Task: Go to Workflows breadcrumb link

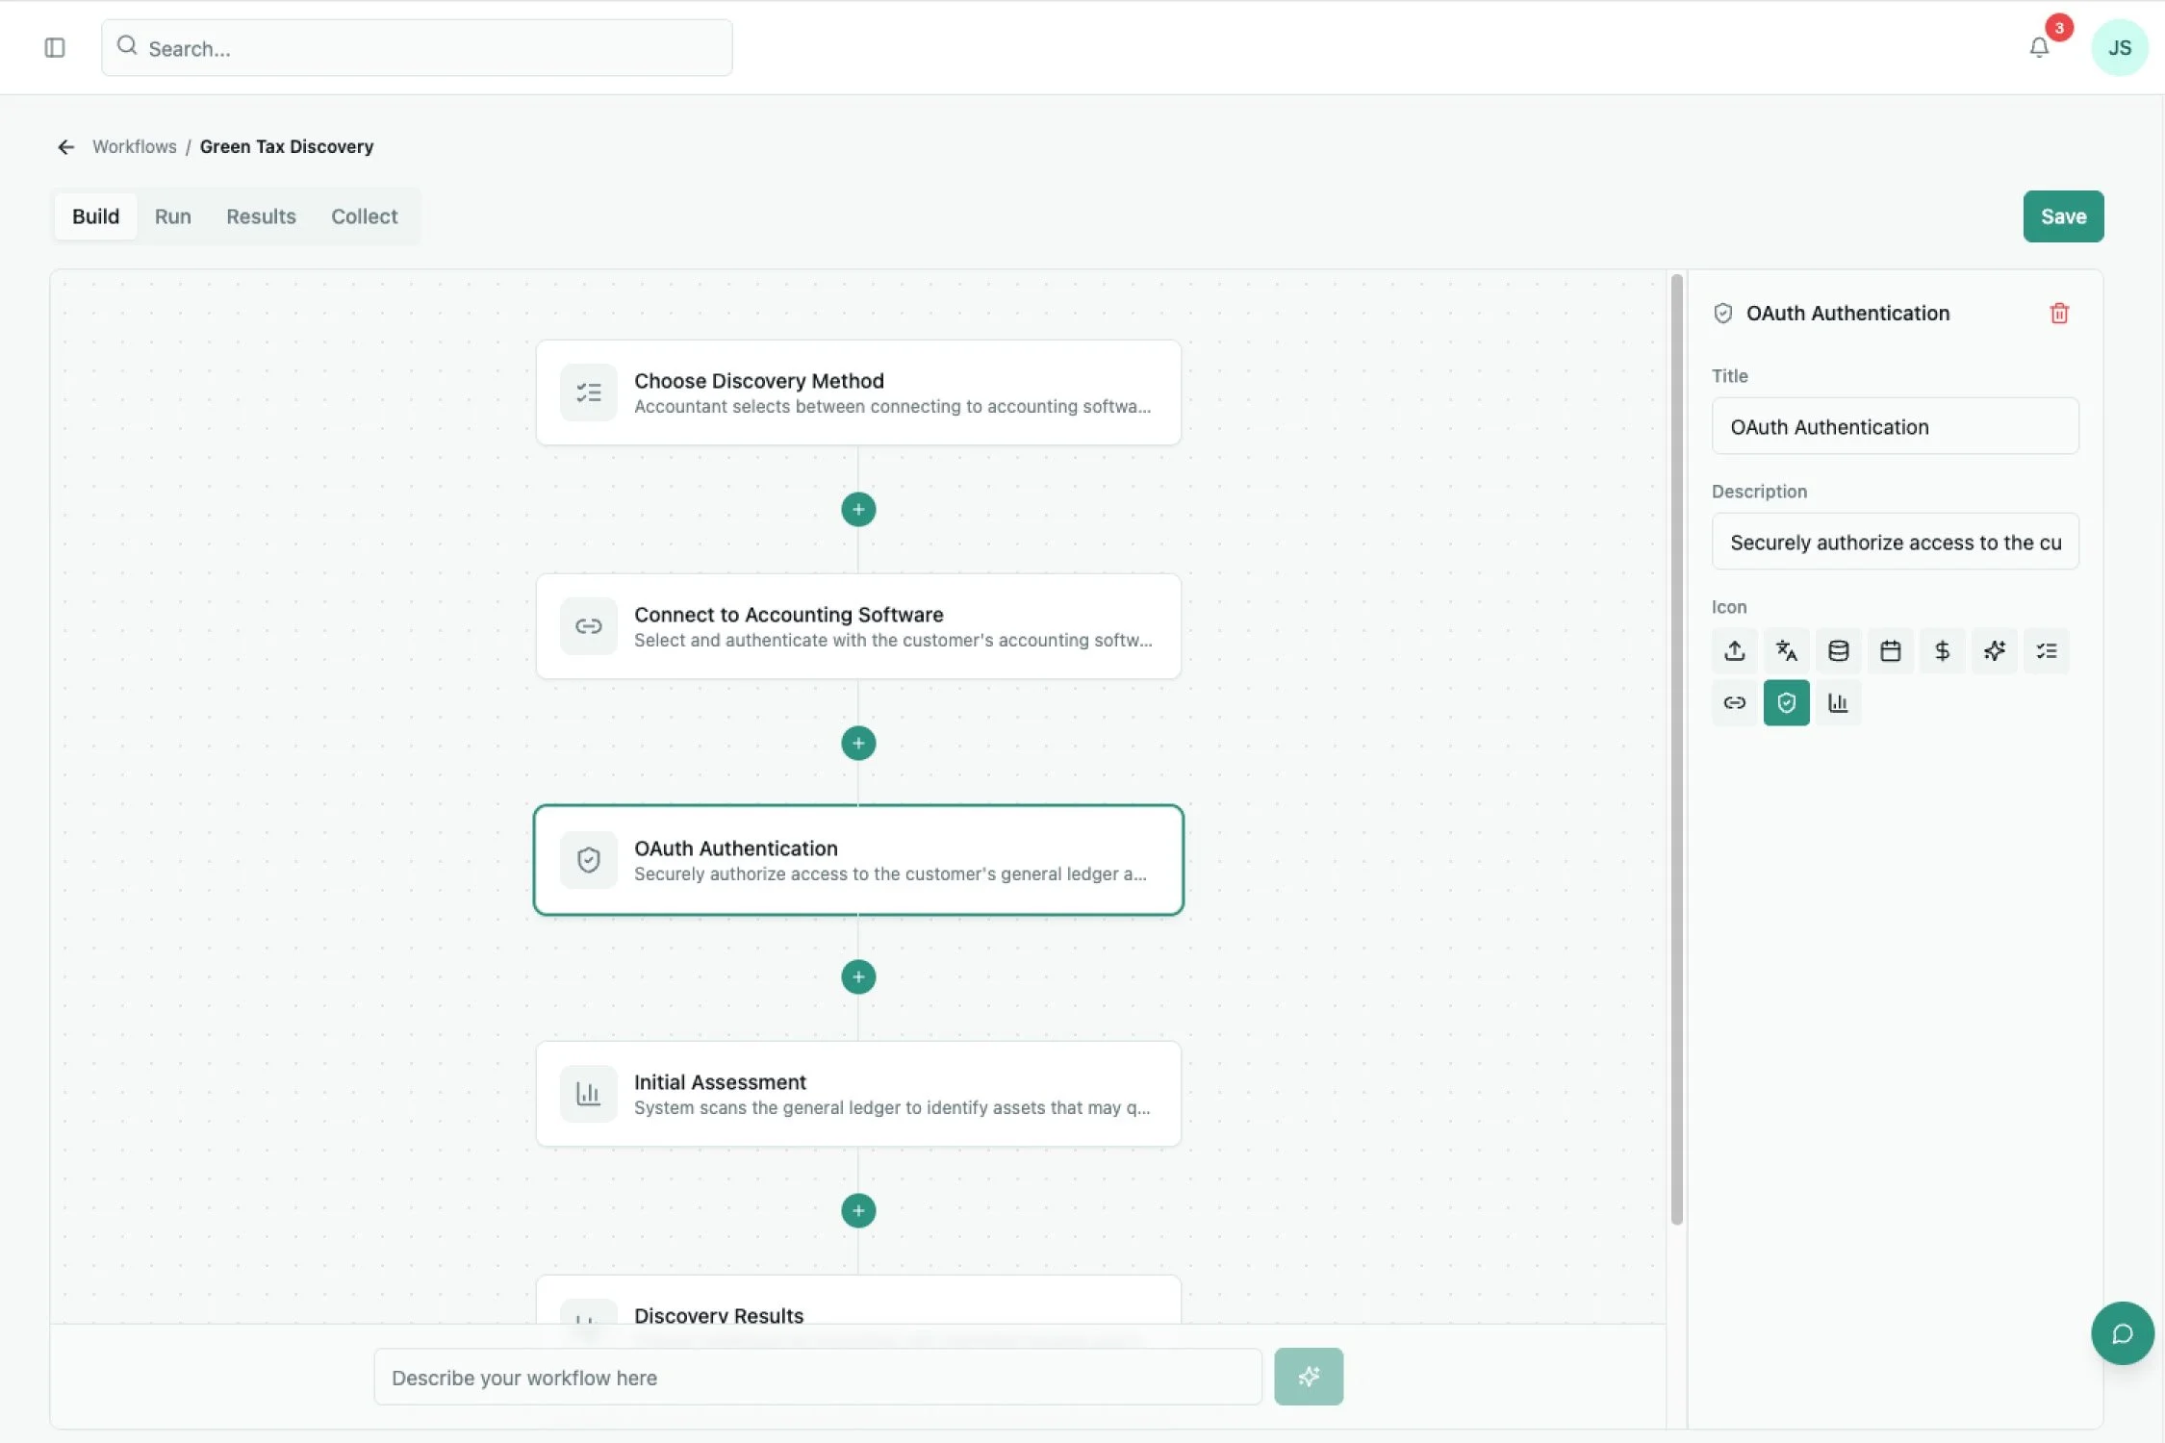Action: 134,146
